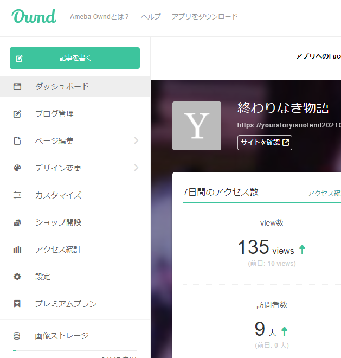Click the blog management pencil icon

[17, 114]
